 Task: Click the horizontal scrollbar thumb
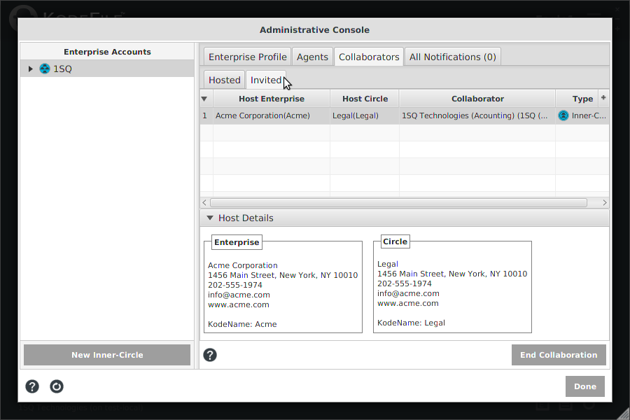click(x=398, y=202)
